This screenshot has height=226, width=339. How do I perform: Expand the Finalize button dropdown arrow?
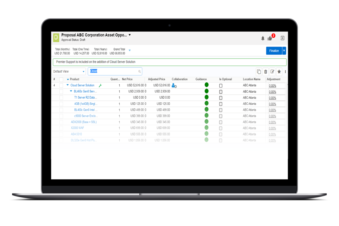pyautogui.click(x=284, y=51)
